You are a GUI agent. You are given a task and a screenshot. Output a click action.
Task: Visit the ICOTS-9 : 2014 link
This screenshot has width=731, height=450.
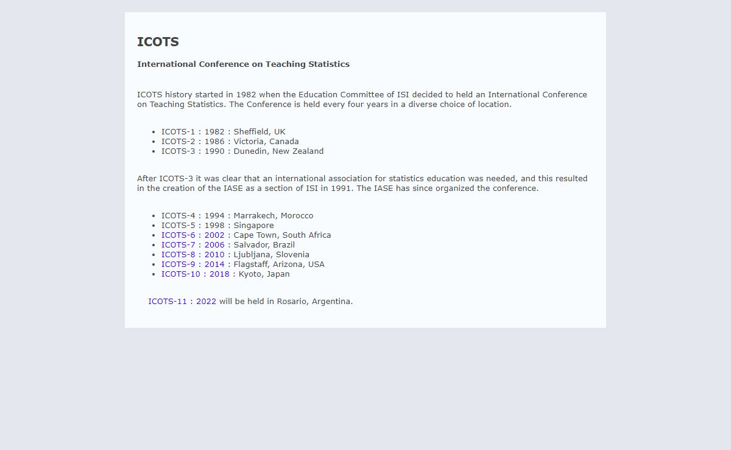pos(193,264)
